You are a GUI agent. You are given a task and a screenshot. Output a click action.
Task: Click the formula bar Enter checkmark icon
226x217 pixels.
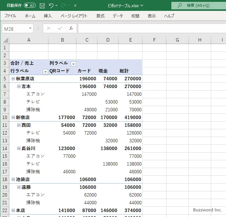60,28
